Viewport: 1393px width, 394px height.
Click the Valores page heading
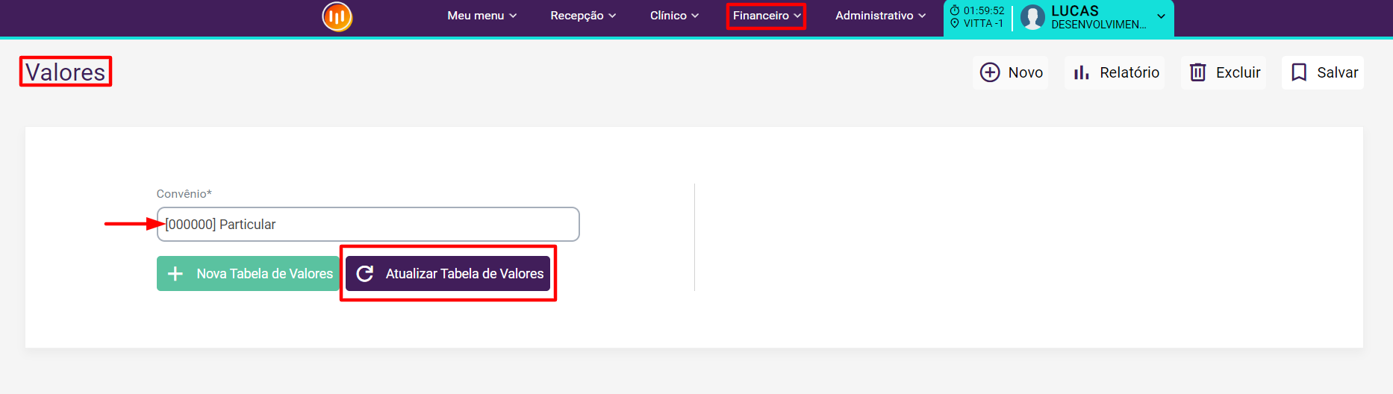click(x=66, y=72)
